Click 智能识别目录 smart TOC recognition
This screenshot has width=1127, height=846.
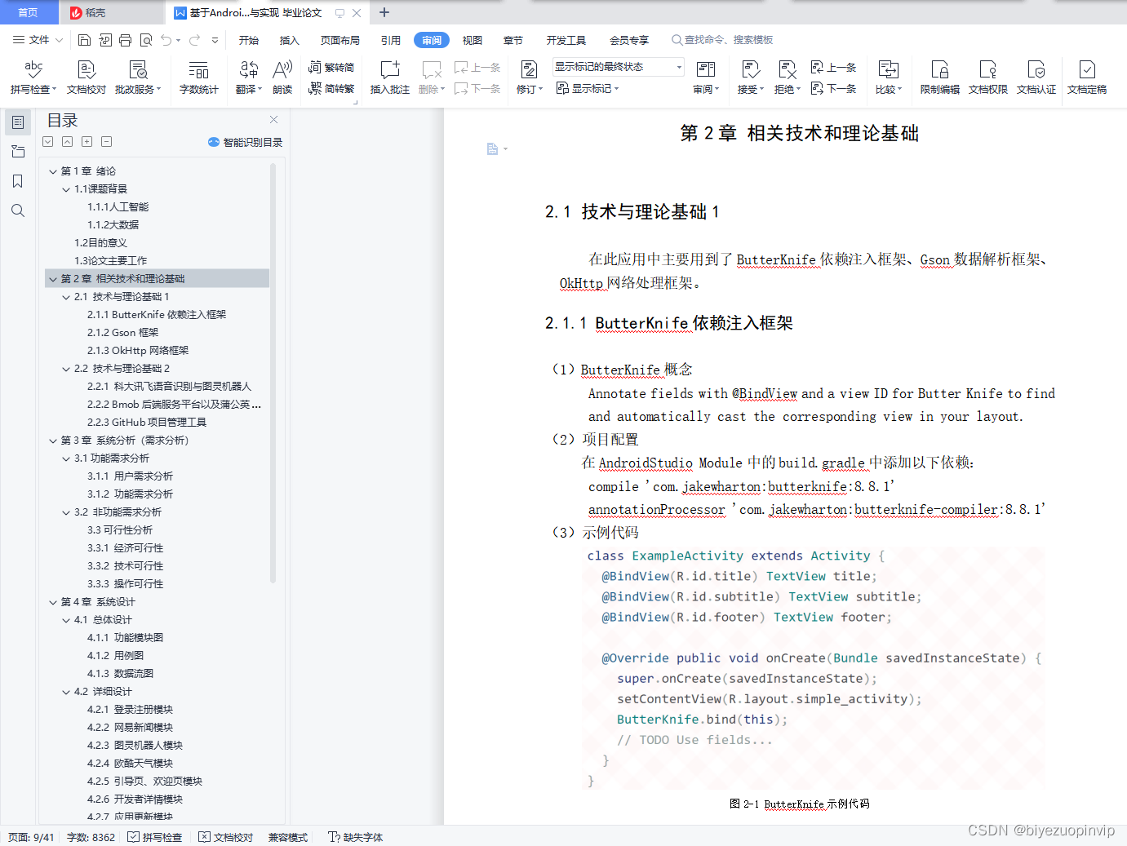click(x=246, y=142)
